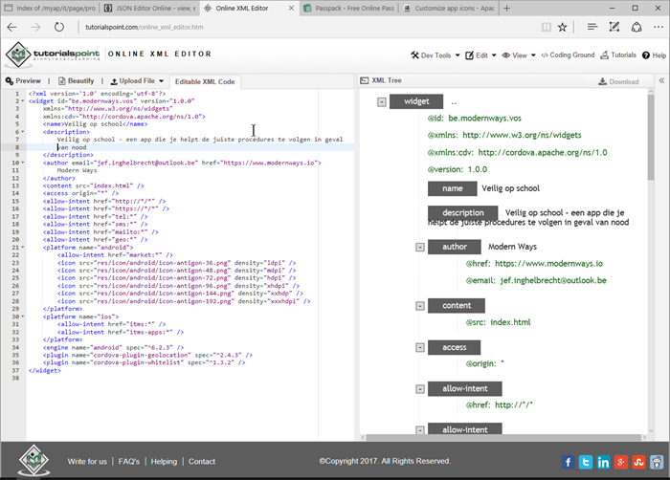This screenshot has width=670, height=480.
Task: Switch to the Passpack browser tab
Action: [349, 8]
